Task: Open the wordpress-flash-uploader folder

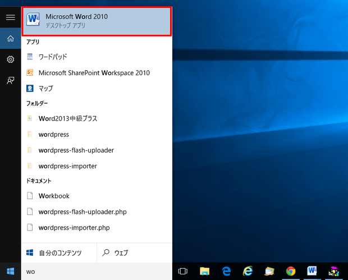Action: click(97, 150)
